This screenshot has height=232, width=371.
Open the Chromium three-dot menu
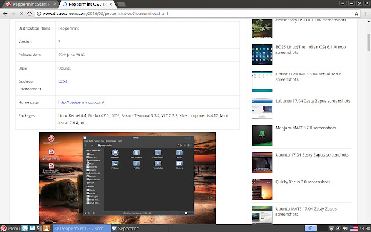point(366,13)
